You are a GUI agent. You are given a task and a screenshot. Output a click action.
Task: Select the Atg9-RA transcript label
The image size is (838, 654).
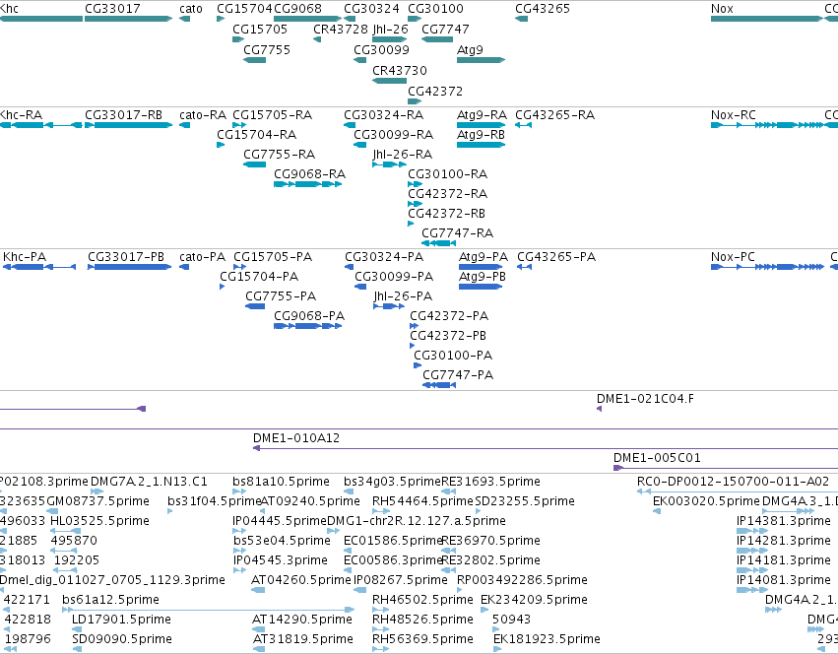[483, 115]
